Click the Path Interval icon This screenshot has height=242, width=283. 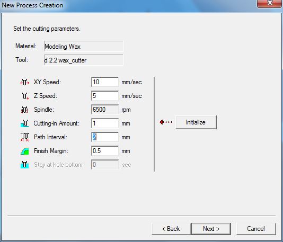[x=25, y=137]
